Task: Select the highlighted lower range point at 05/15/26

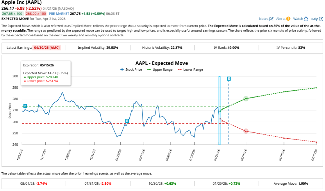Action: [246, 131]
